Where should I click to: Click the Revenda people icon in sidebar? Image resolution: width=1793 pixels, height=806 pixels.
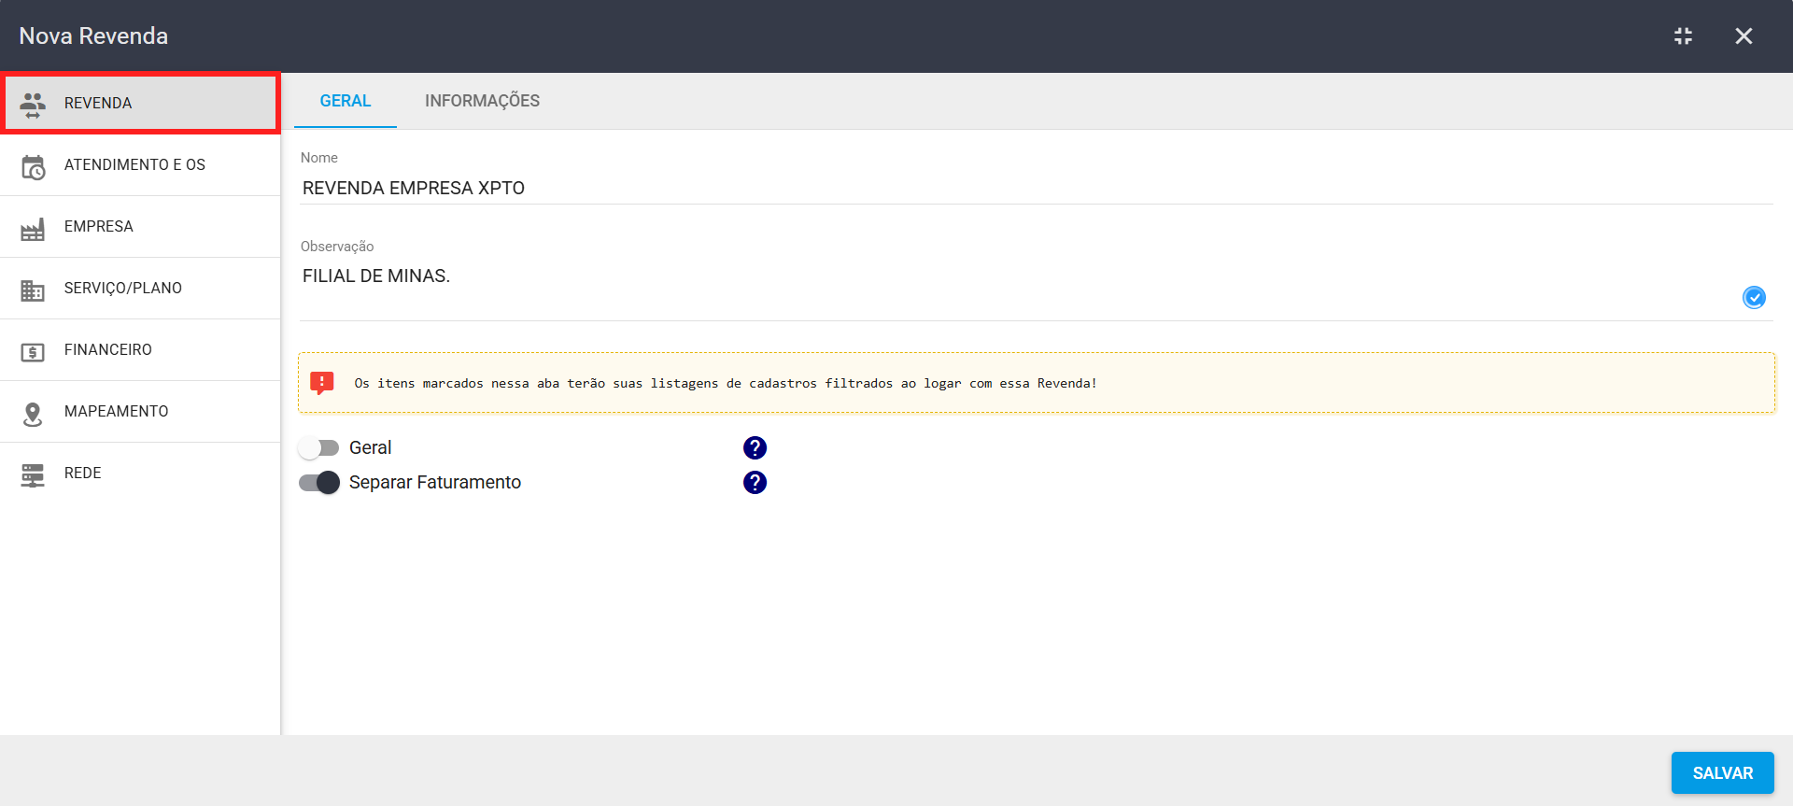click(33, 104)
